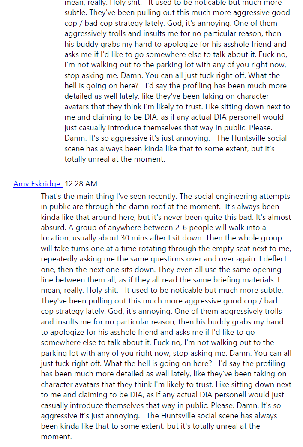Click "hell is going on here?" in truncated top message
The image size is (303, 447).
(102, 86)
